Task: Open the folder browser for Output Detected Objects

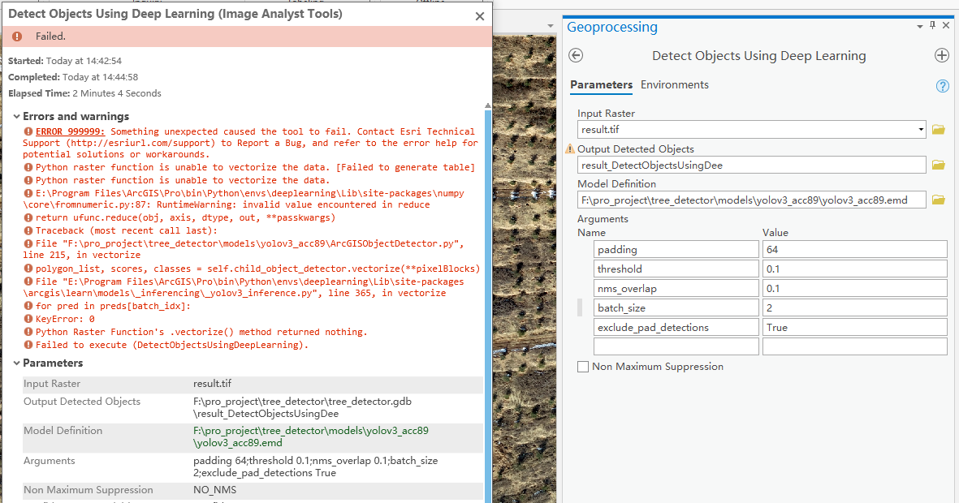Action: (940, 165)
